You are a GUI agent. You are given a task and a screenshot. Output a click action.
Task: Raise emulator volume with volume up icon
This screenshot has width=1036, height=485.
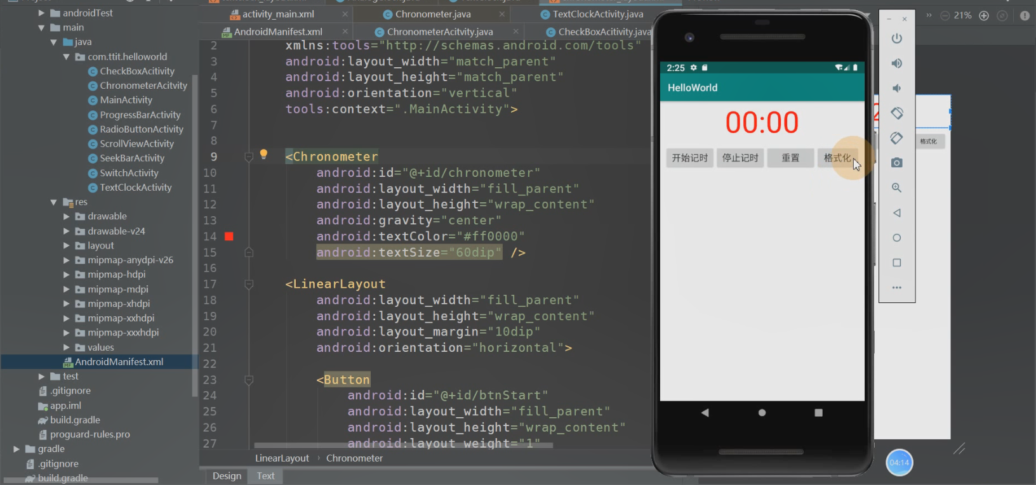coord(897,63)
